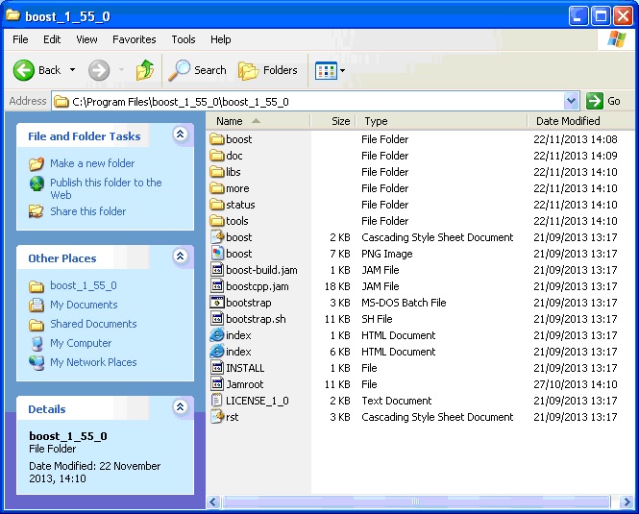Click the green Go arrow button

click(x=594, y=101)
